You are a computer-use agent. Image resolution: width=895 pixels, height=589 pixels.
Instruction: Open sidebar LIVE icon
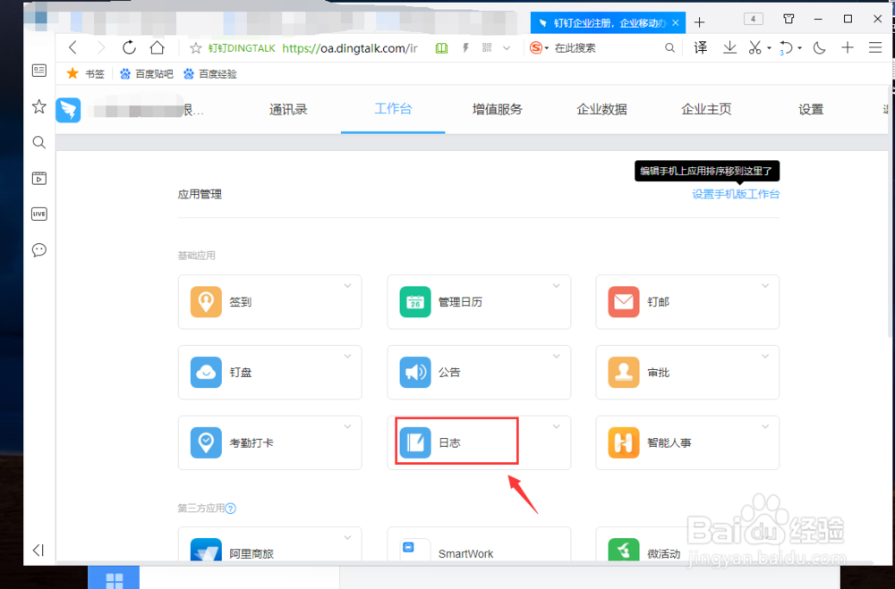38,214
